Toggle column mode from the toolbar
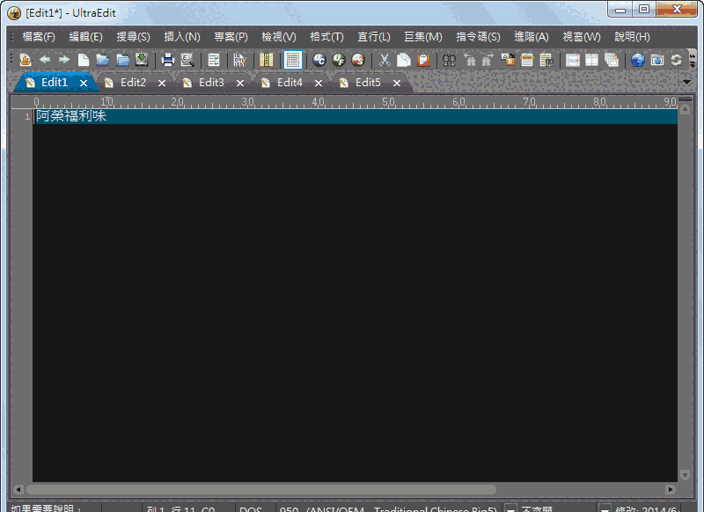 click(x=265, y=59)
